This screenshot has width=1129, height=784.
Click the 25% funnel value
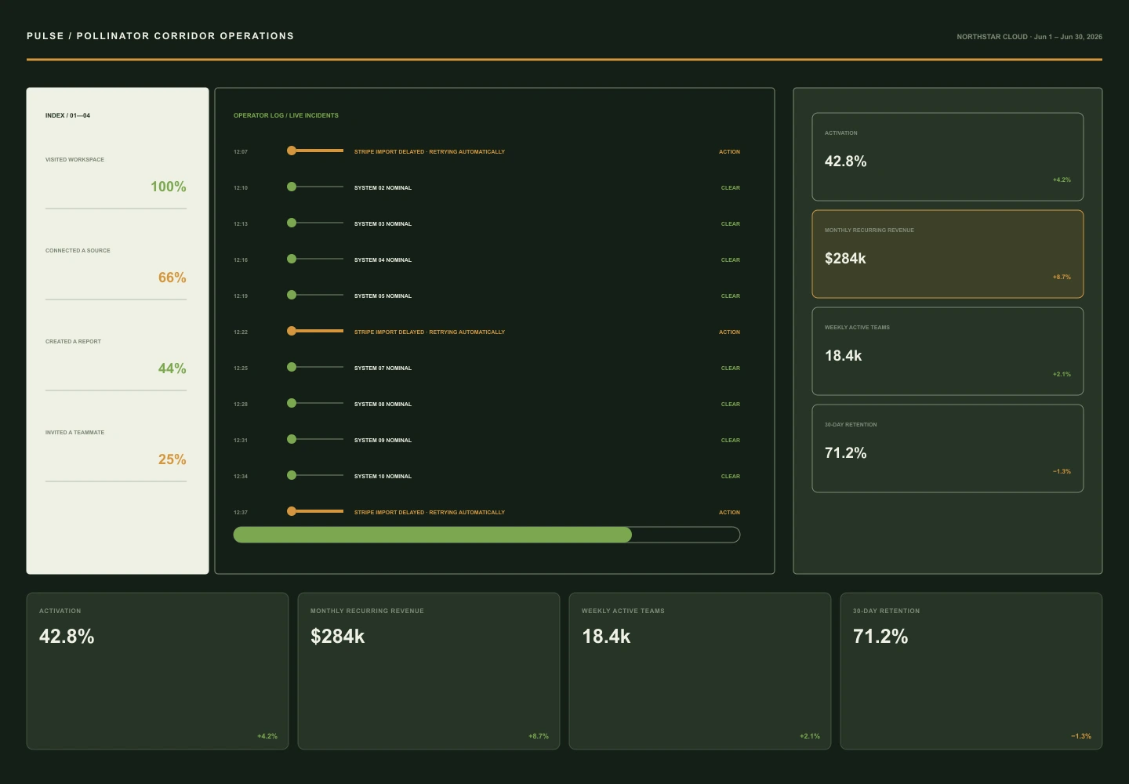coord(172,459)
